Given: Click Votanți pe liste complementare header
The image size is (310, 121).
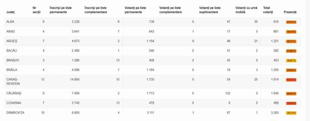Looking at the screenshot, I should point(170,10).
